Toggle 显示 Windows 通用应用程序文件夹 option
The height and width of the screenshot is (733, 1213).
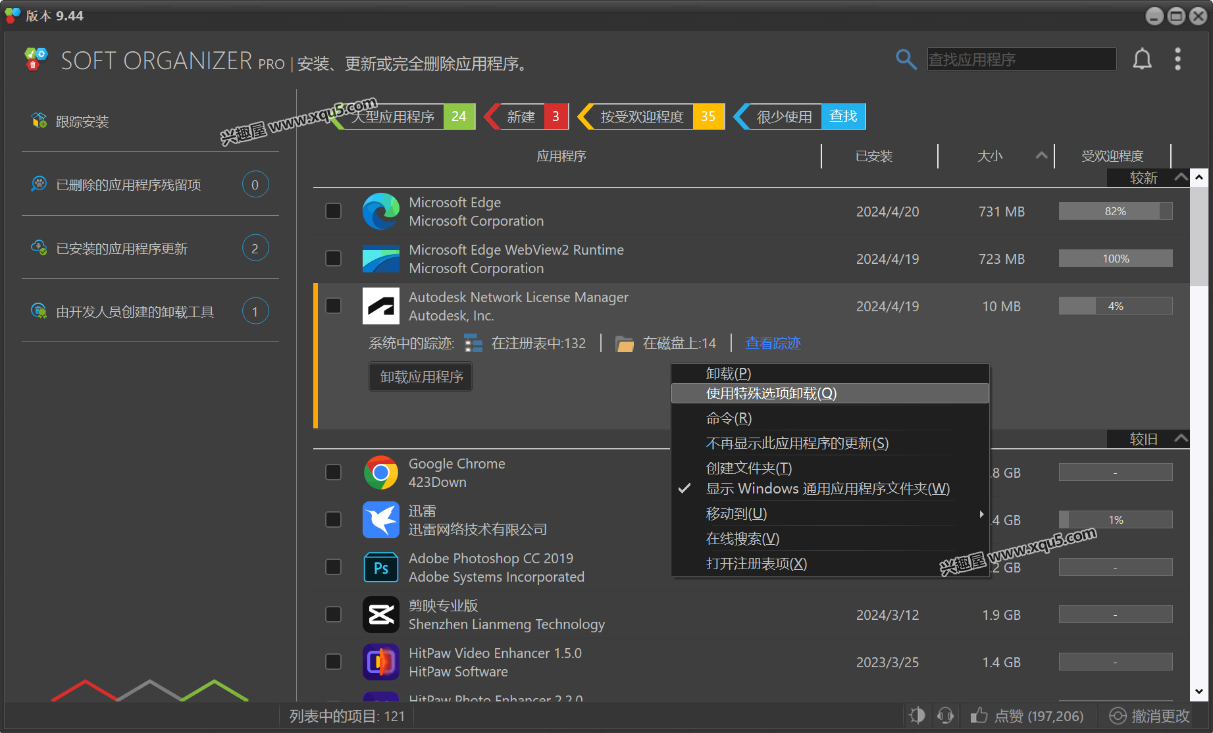(830, 489)
